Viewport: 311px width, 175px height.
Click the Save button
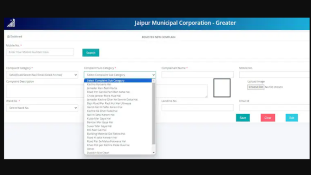point(243,118)
